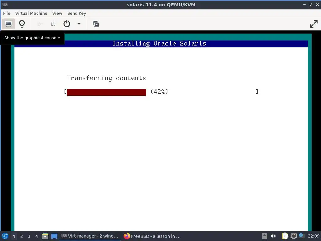The width and height of the screenshot is (321, 241).
Task: Open the clipboard manager tray icon
Action: 285,236
